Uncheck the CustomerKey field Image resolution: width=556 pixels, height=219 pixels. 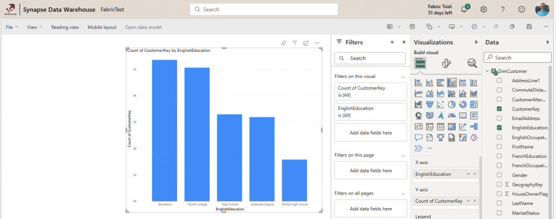(499, 109)
